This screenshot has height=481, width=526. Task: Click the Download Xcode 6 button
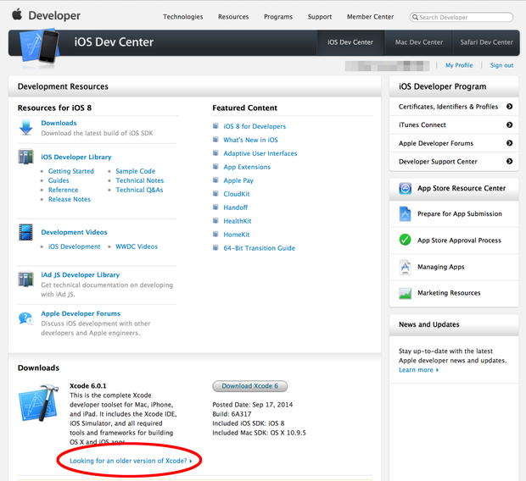(x=250, y=386)
